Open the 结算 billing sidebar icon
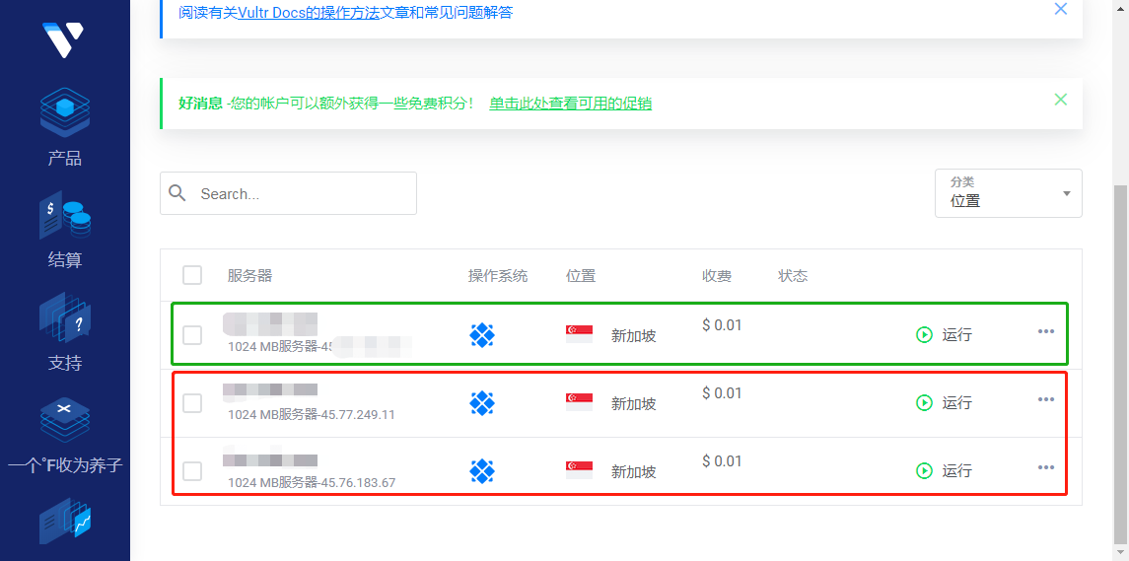 pos(65,216)
